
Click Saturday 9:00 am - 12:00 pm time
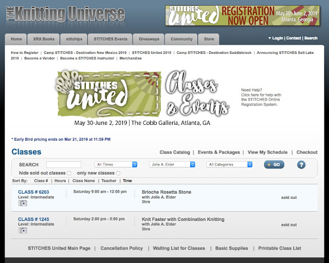(100, 192)
